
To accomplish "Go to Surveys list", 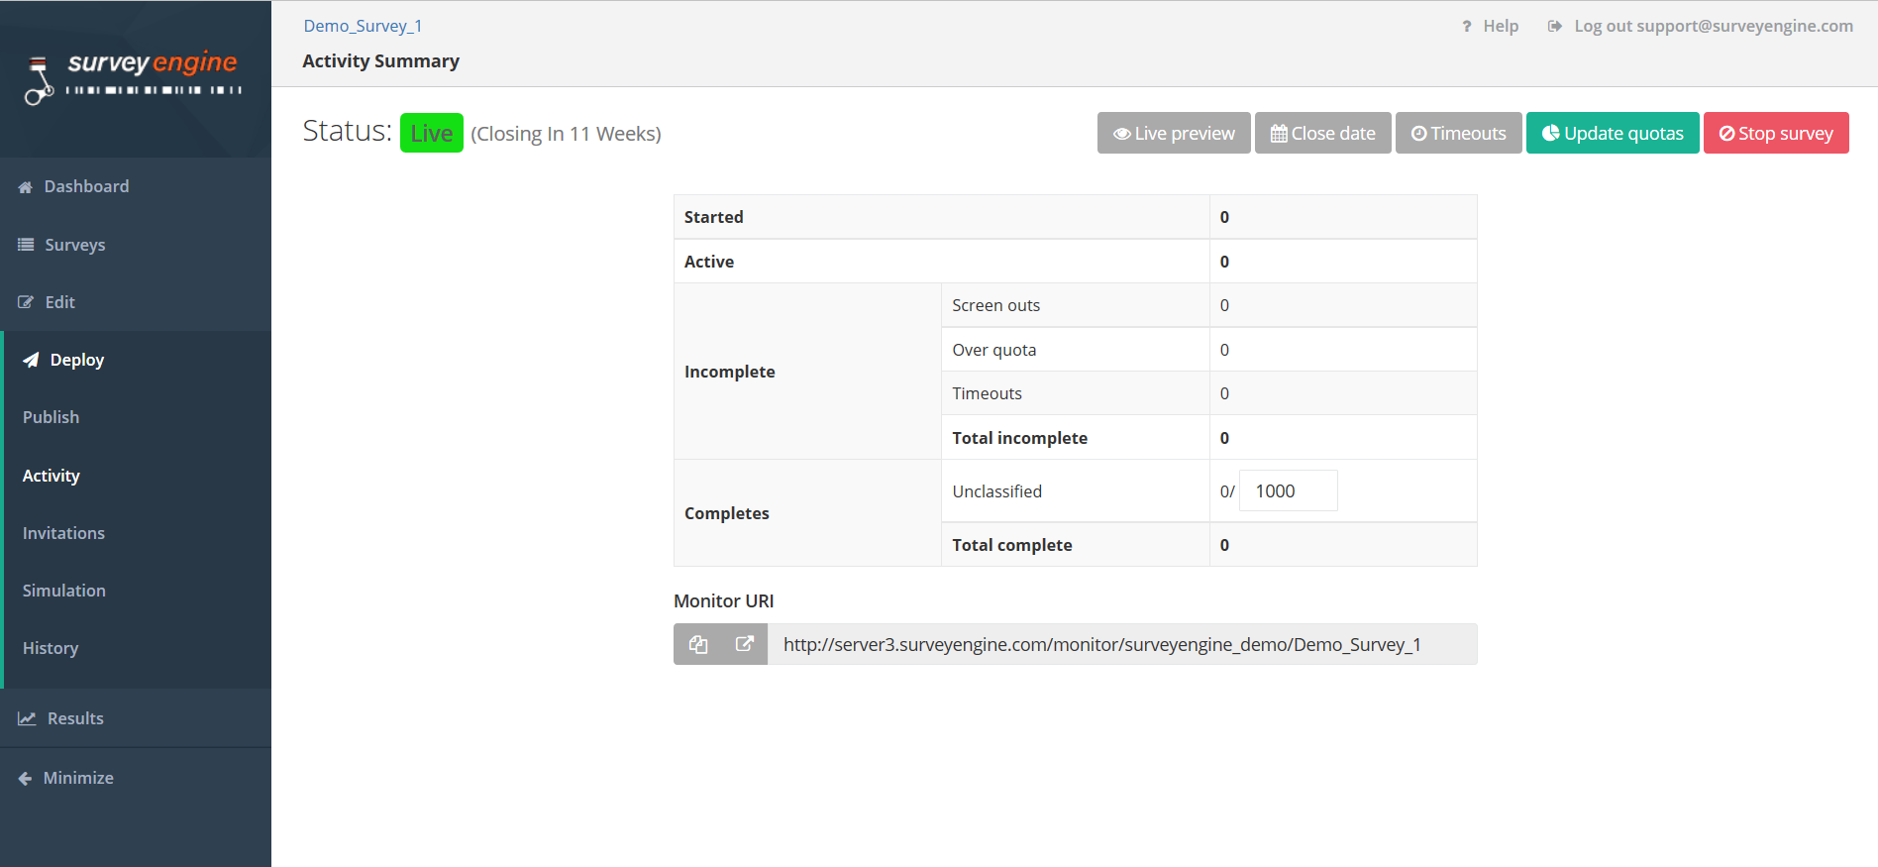I will point(74,245).
